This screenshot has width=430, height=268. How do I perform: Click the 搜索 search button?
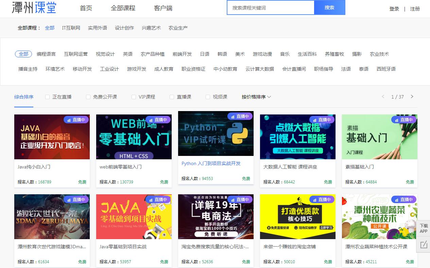click(x=329, y=7)
